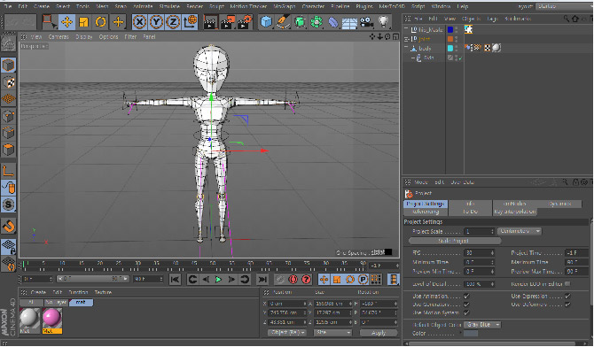The height and width of the screenshot is (347, 594).
Task: Toggle the Enable Snap magnet icon
Action: point(8,227)
